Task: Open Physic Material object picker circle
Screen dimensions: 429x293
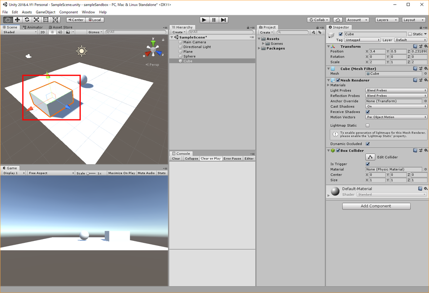Action: [x=425, y=169]
